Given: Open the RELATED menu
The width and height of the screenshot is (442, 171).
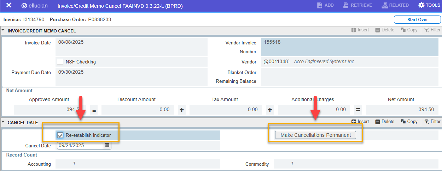Looking at the screenshot, I should coord(395,6).
